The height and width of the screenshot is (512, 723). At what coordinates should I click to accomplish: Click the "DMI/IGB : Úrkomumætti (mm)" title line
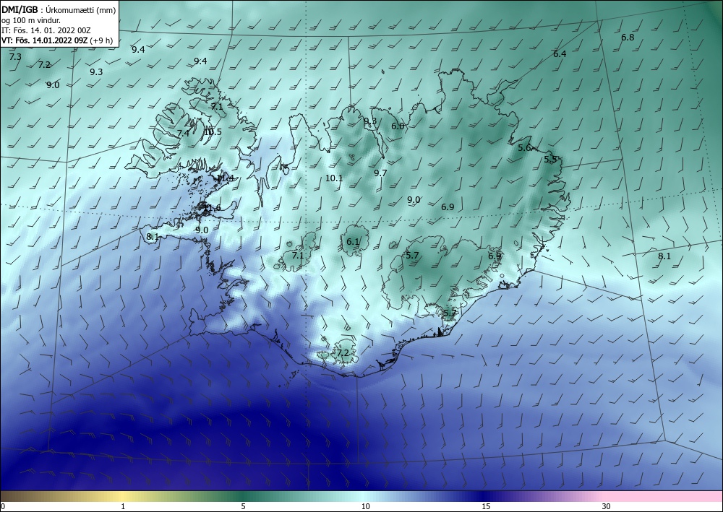click(59, 10)
